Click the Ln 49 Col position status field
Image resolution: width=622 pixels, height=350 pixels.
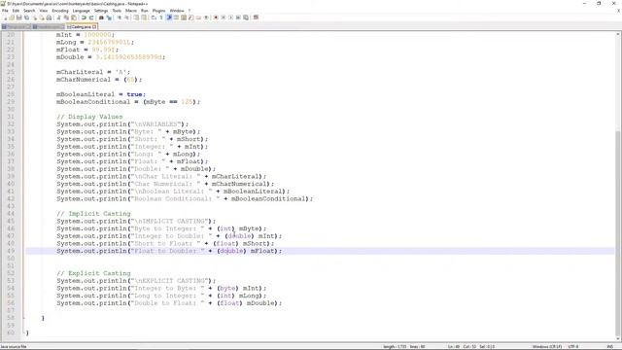coord(471,347)
